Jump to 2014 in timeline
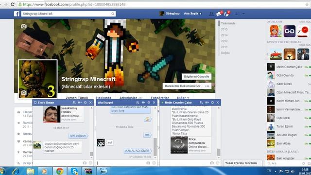This screenshot has height=175, width=311. point(224,35)
